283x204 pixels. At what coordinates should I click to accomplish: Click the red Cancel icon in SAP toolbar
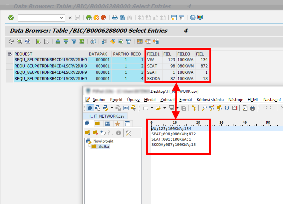pyautogui.click(x=104, y=18)
